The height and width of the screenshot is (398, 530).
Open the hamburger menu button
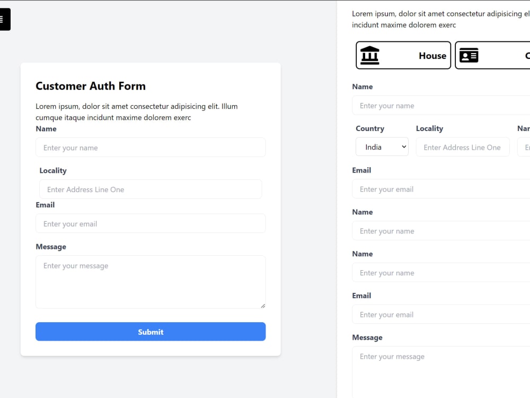point(4,19)
